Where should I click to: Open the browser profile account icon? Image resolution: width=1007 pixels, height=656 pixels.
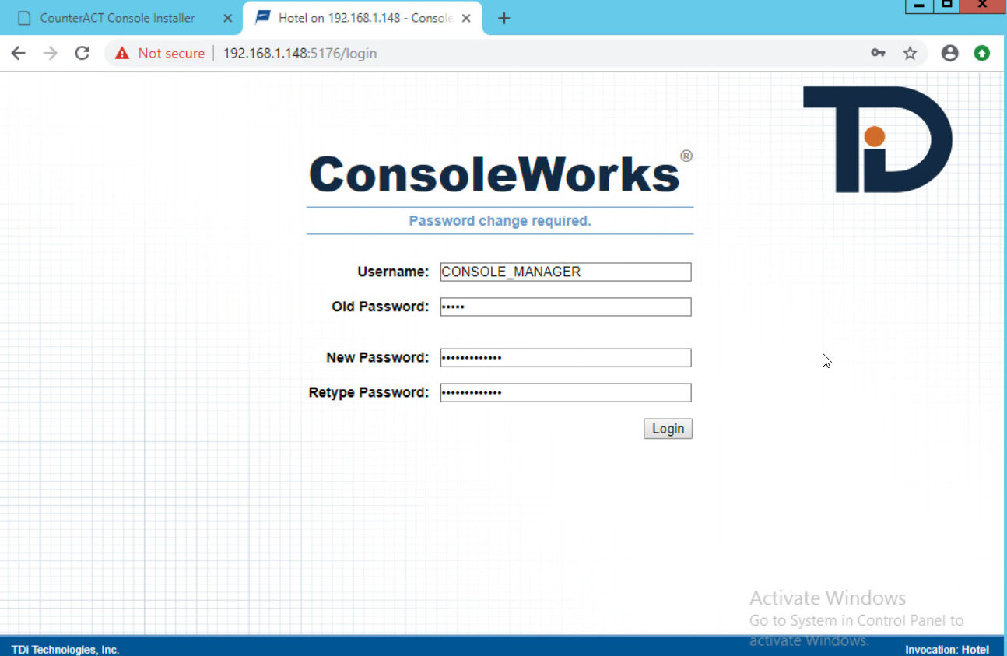point(949,53)
